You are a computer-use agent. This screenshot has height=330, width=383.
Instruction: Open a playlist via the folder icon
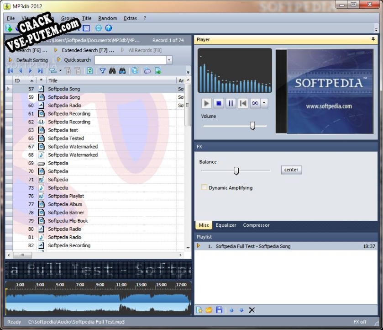(209, 310)
